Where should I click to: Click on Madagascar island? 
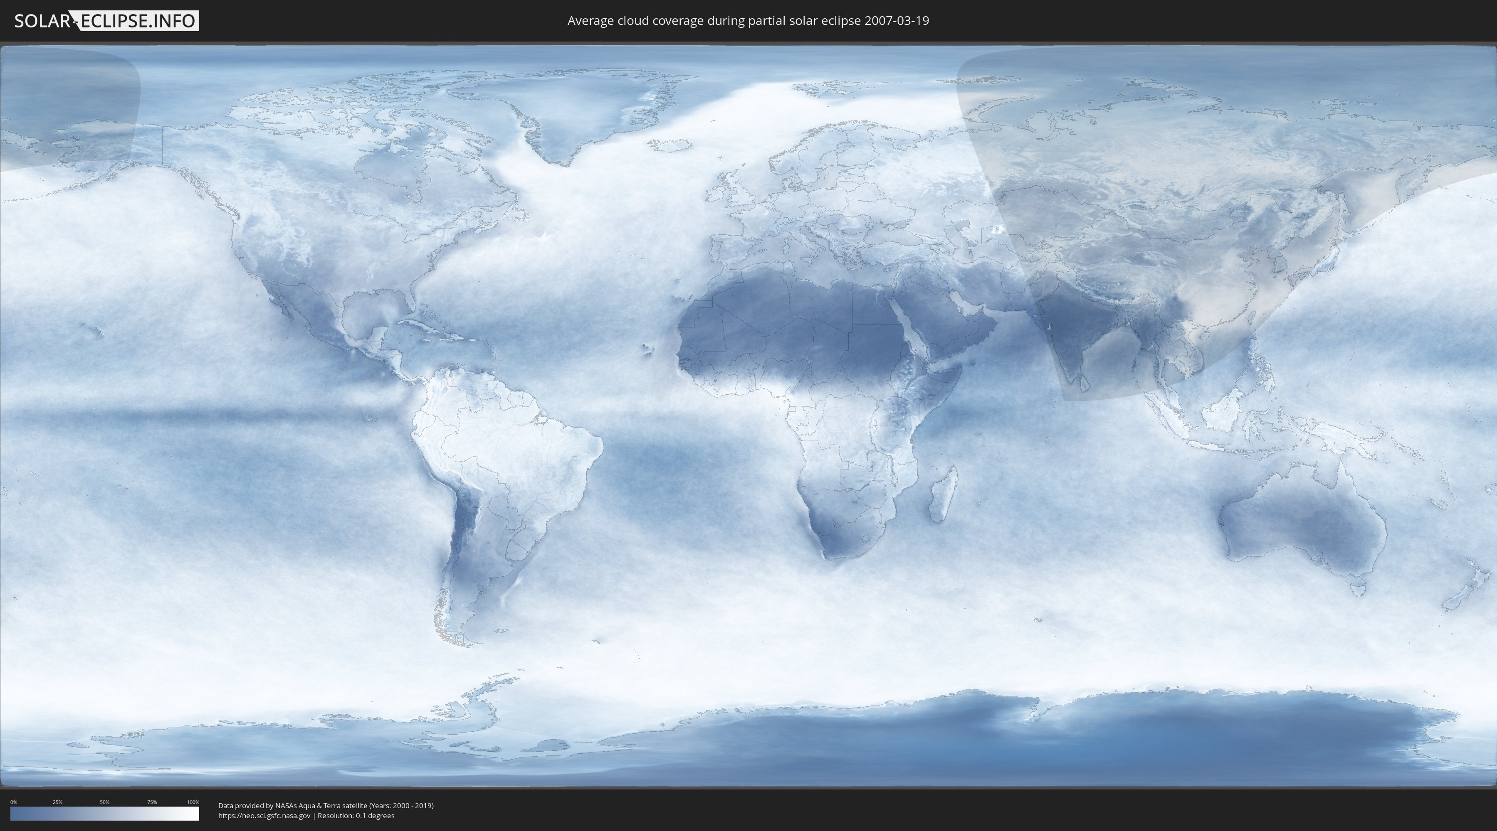(943, 495)
